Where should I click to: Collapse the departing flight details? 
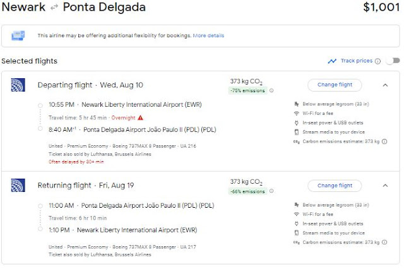pyautogui.click(x=385, y=85)
